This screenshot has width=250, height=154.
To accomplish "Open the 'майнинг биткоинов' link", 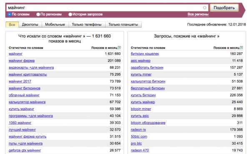I will [x=25, y=88].
